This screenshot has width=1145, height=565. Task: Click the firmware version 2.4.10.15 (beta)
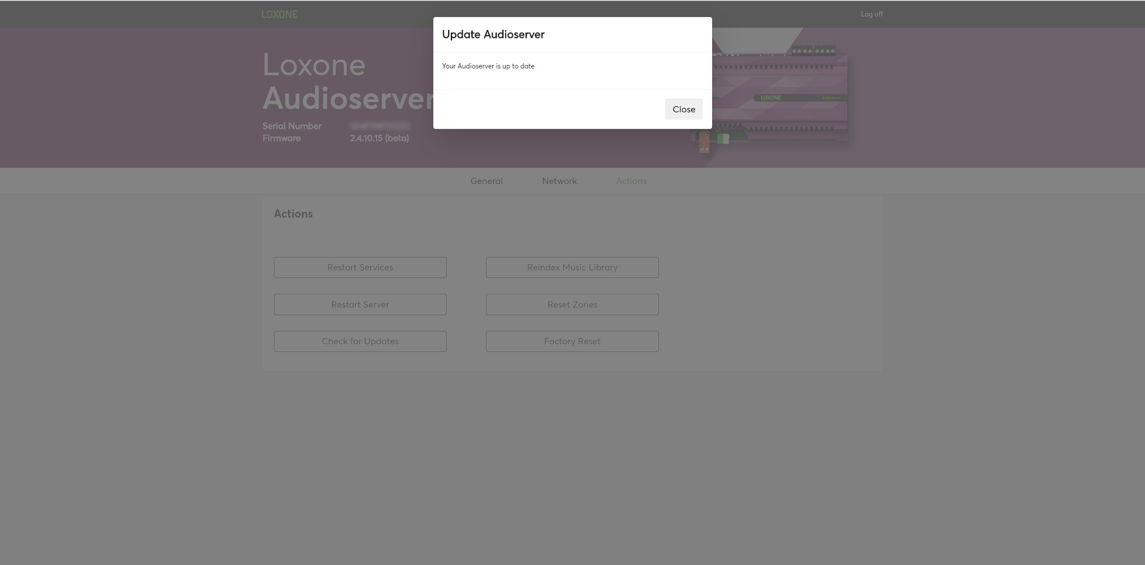pyautogui.click(x=379, y=138)
